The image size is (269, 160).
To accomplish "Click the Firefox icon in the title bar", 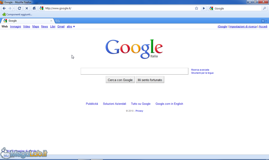I will click(2, 2).
